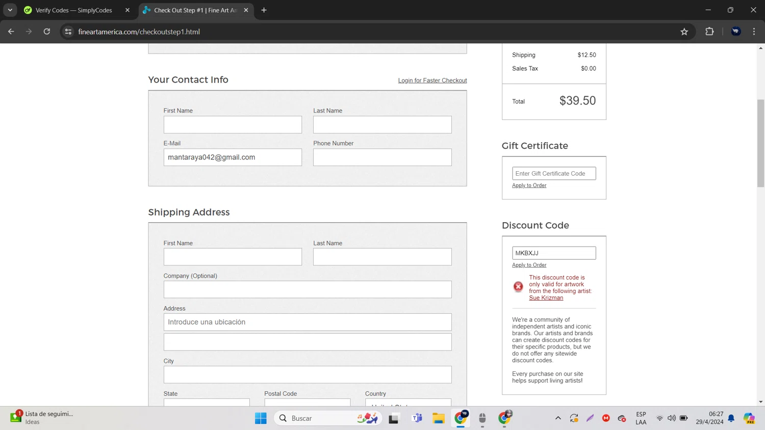Click the red error icon under discount code
The height and width of the screenshot is (430, 765).
518,287
